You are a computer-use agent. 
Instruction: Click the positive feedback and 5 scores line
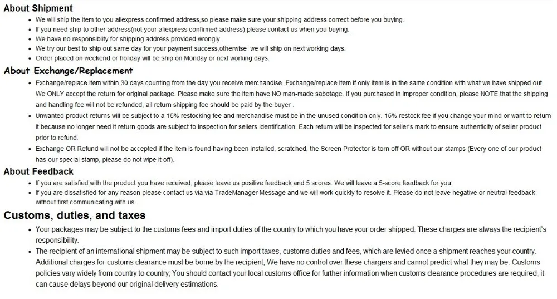tap(244, 183)
